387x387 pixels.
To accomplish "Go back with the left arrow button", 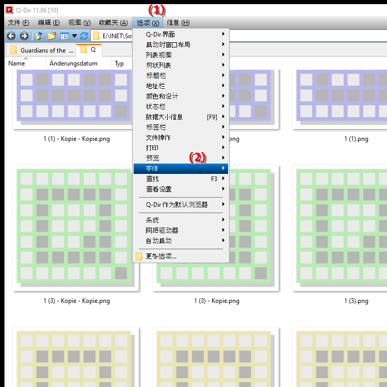I will (x=11, y=36).
